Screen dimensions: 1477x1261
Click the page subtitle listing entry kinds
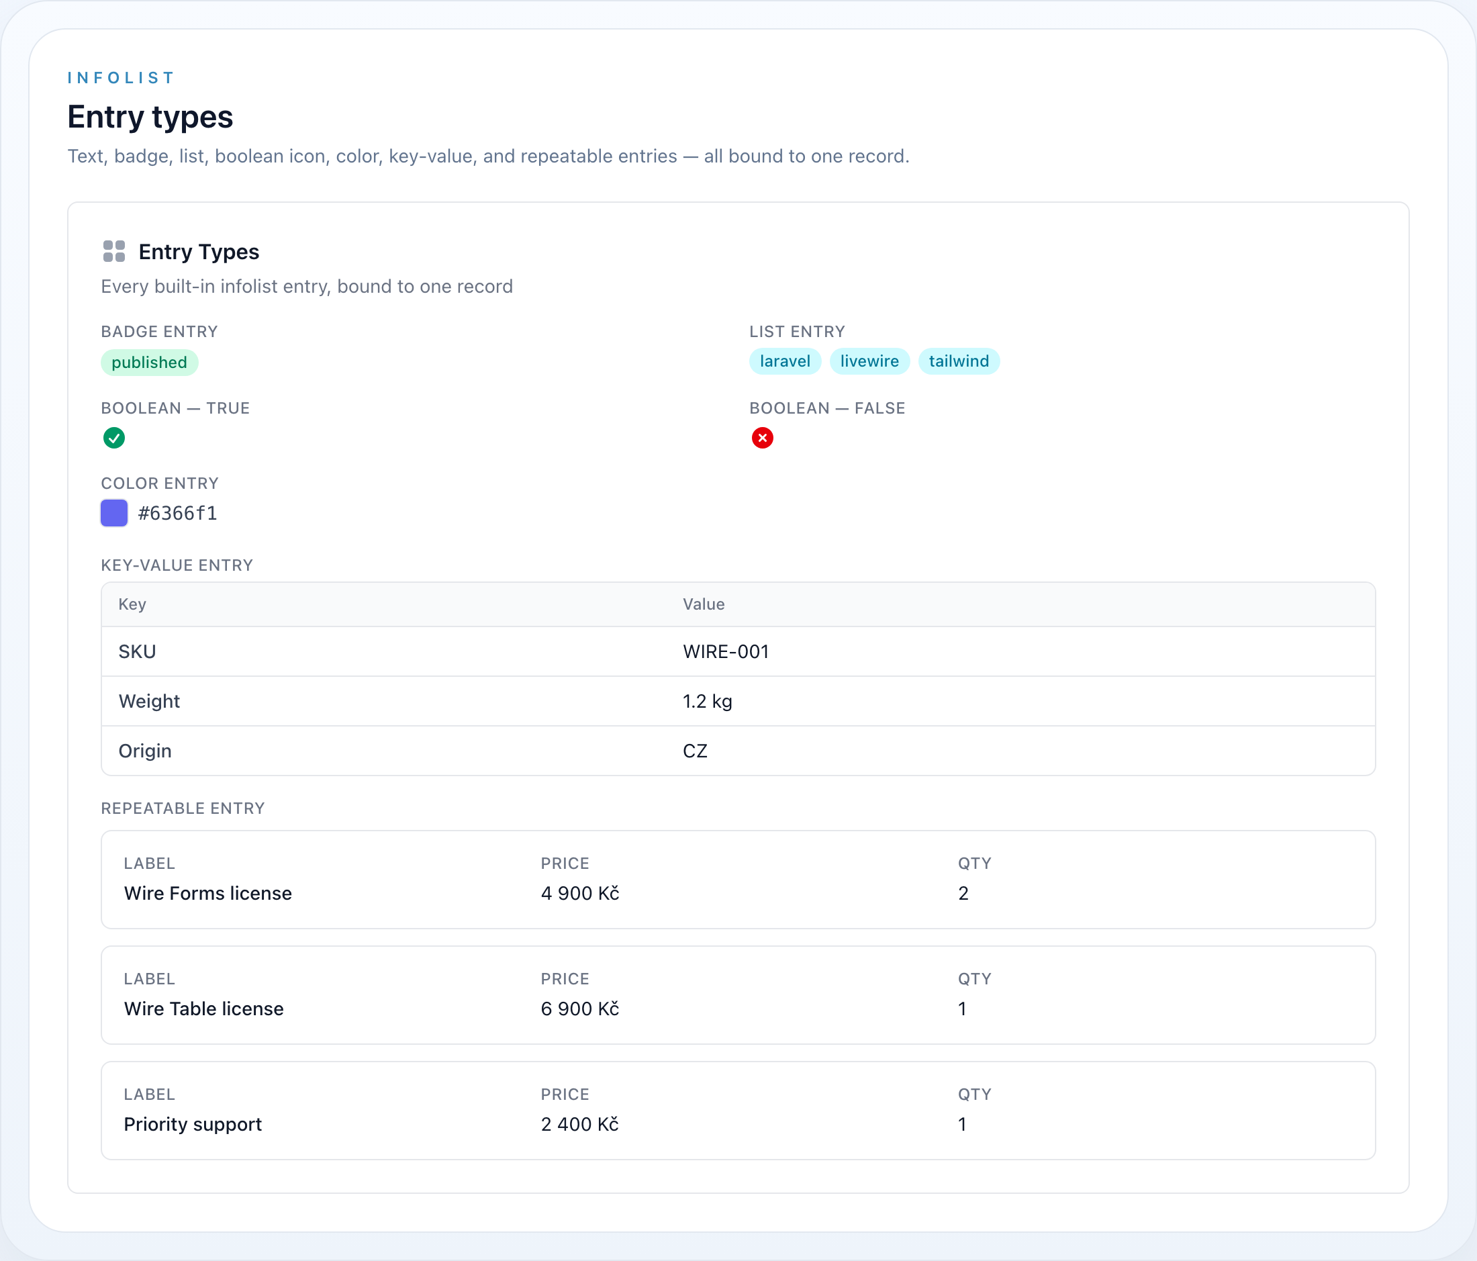pos(488,156)
